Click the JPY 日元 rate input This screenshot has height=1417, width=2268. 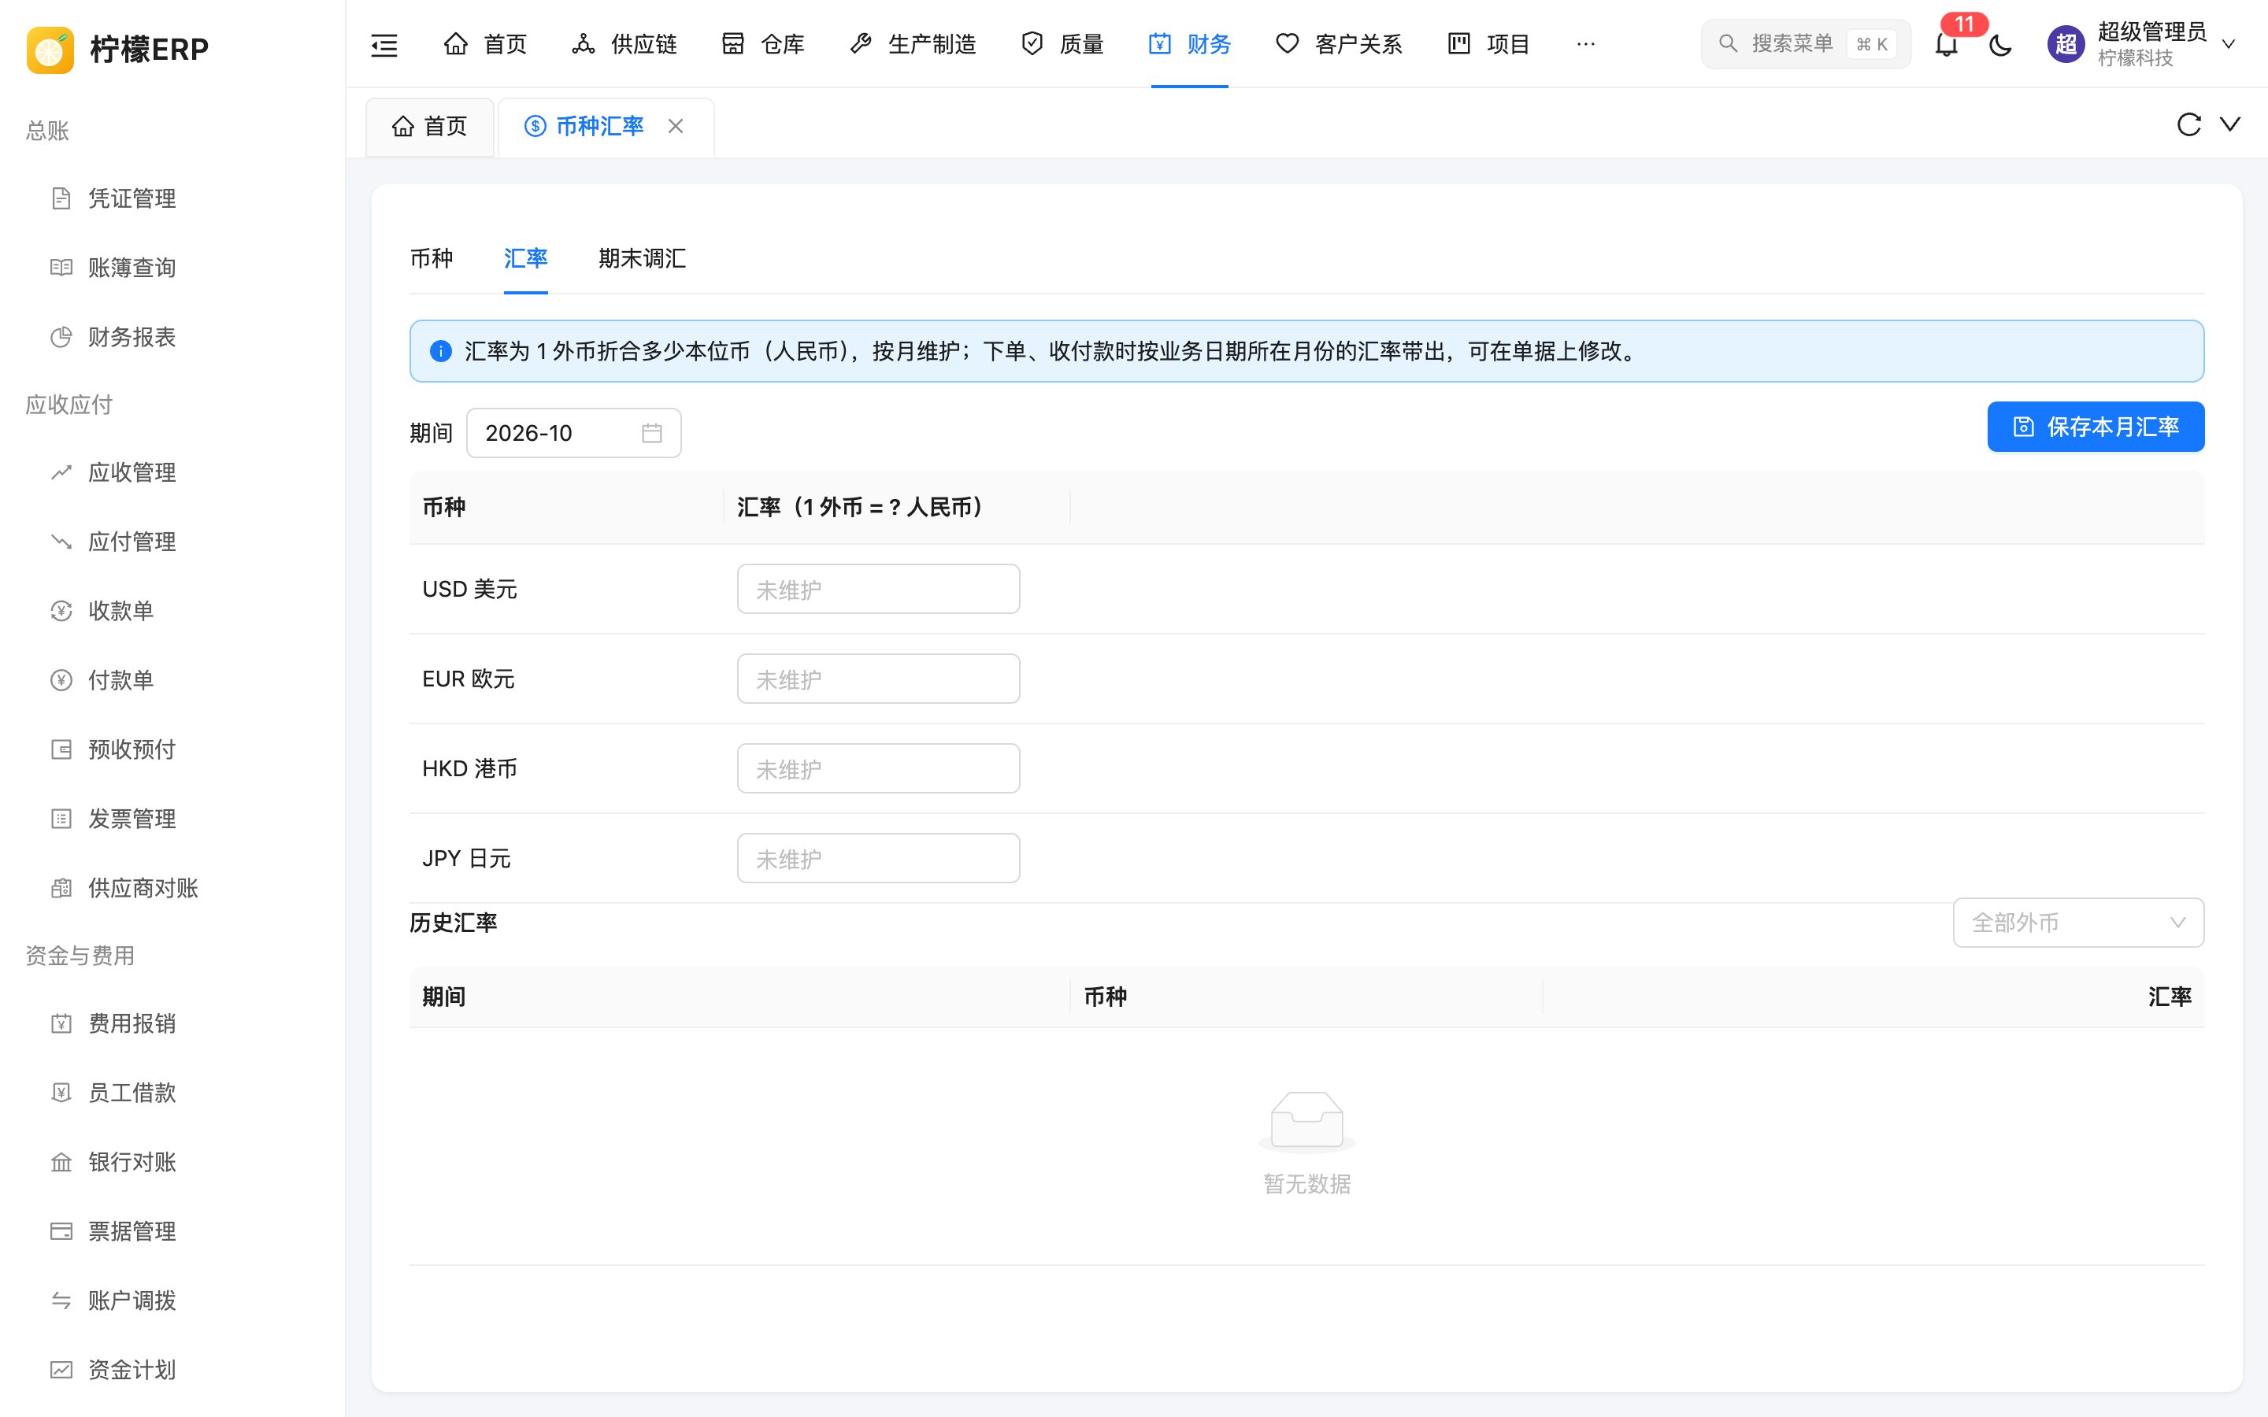(878, 858)
